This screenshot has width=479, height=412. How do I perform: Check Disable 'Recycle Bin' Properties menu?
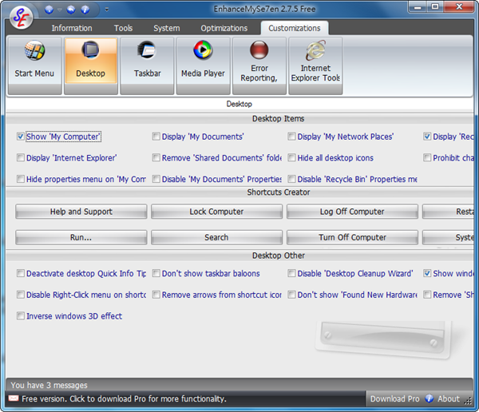[291, 179]
